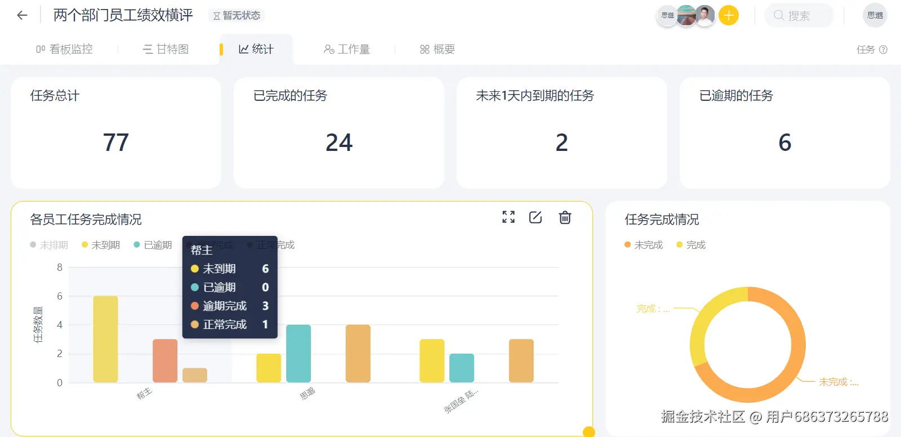The height and width of the screenshot is (437, 901).
Task: Click 思邈's yellow 未到期 bar
Action: 269,368
